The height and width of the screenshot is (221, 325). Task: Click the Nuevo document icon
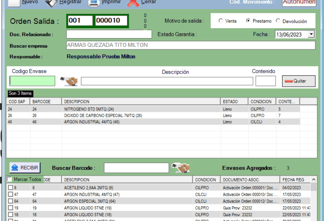click(14, 3)
